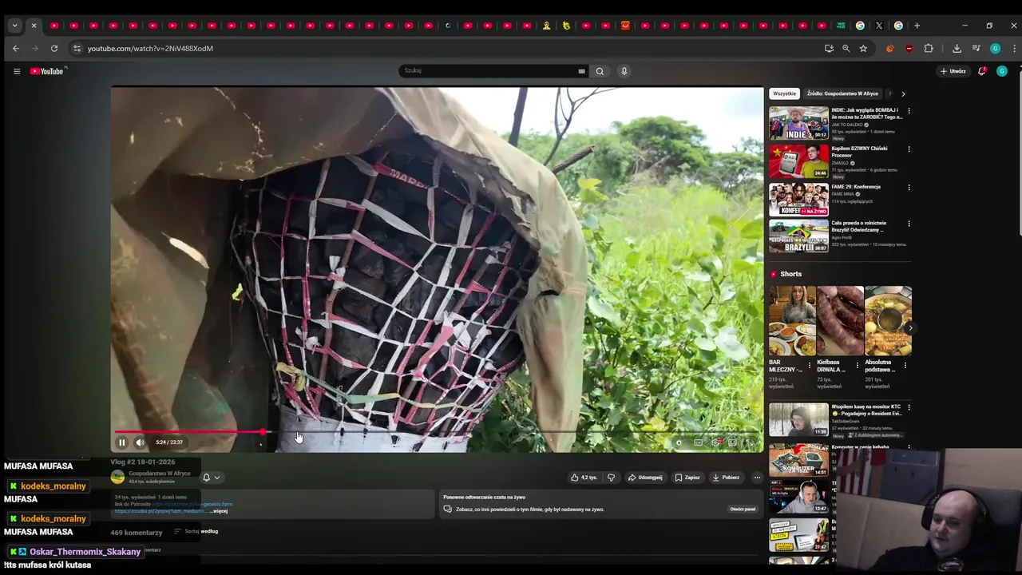Select the Wszystkie filter chip
The image size is (1022, 575).
784,93
